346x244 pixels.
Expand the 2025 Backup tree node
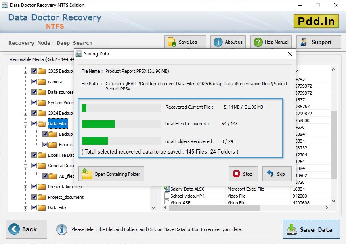[25, 72]
